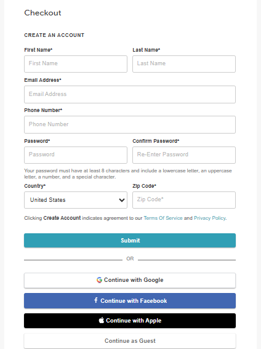Focus the Last Name field
This screenshot has height=349, width=261.
pos(184,64)
